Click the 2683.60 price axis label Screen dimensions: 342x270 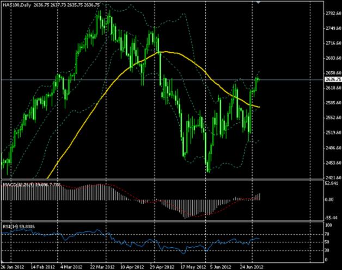pyautogui.click(x=333, y=58)
